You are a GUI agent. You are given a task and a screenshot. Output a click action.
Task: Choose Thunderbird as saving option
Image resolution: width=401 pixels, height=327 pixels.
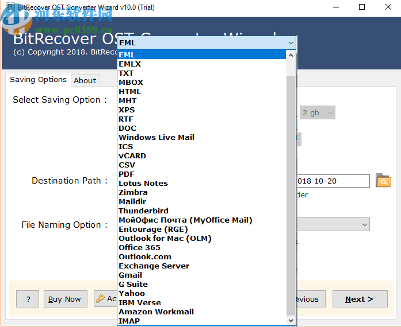tap(201, 211)
